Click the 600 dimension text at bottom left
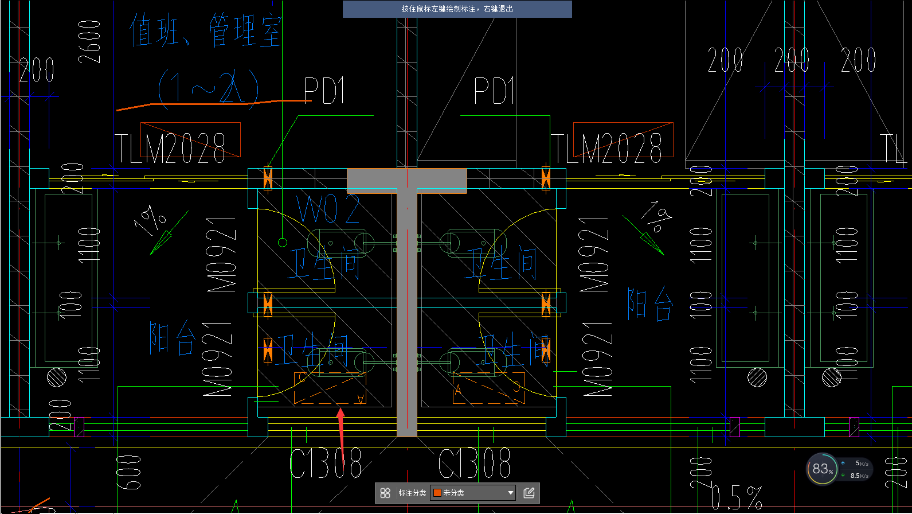The image size is (912, 514). point(129,472)
